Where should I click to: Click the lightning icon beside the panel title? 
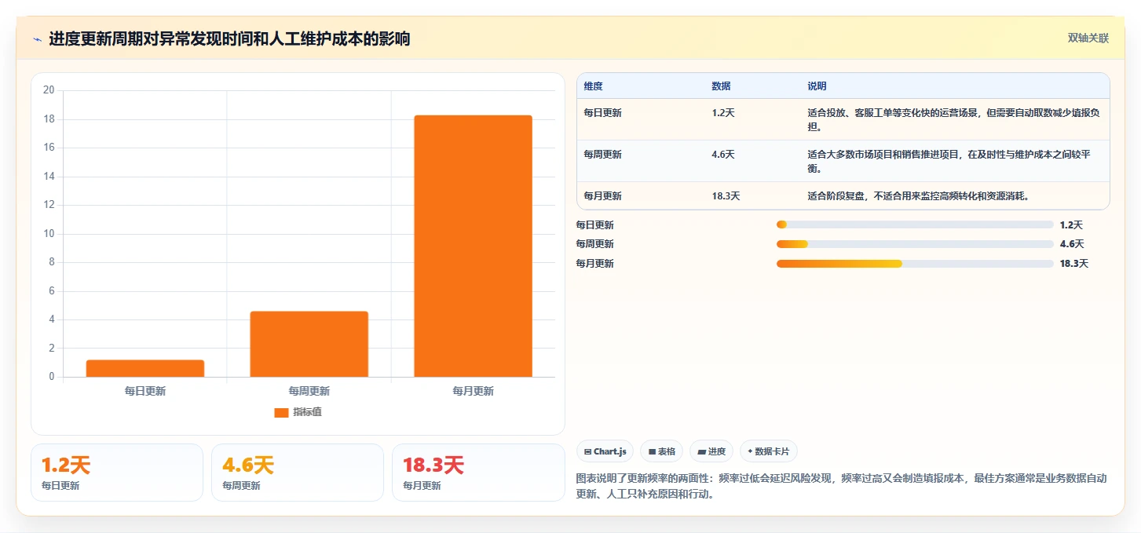coord(37,39)
